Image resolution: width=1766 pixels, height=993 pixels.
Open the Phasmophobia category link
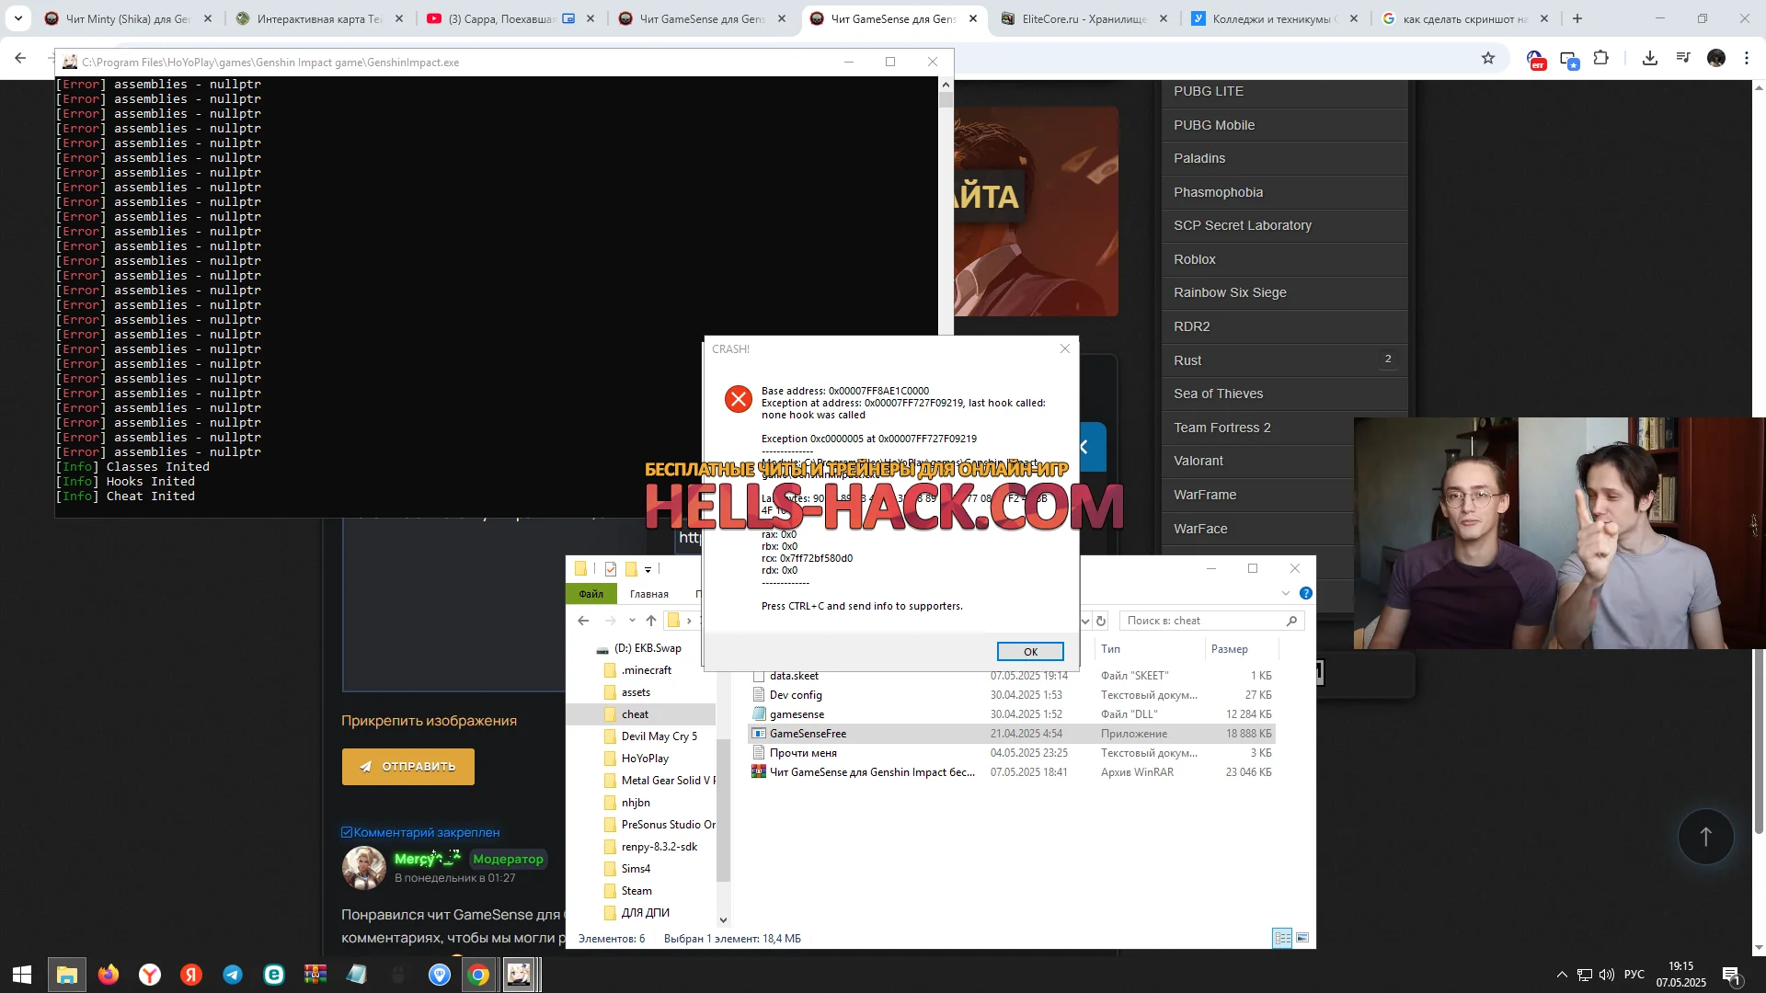[x=1285, y=192]
